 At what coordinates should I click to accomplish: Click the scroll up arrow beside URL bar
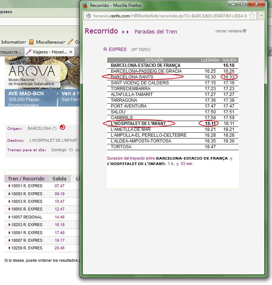261,16
